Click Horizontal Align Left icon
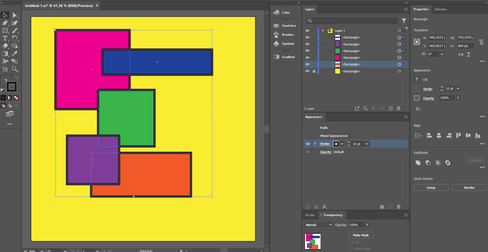 pyautogui.click(x=429, y=135)
